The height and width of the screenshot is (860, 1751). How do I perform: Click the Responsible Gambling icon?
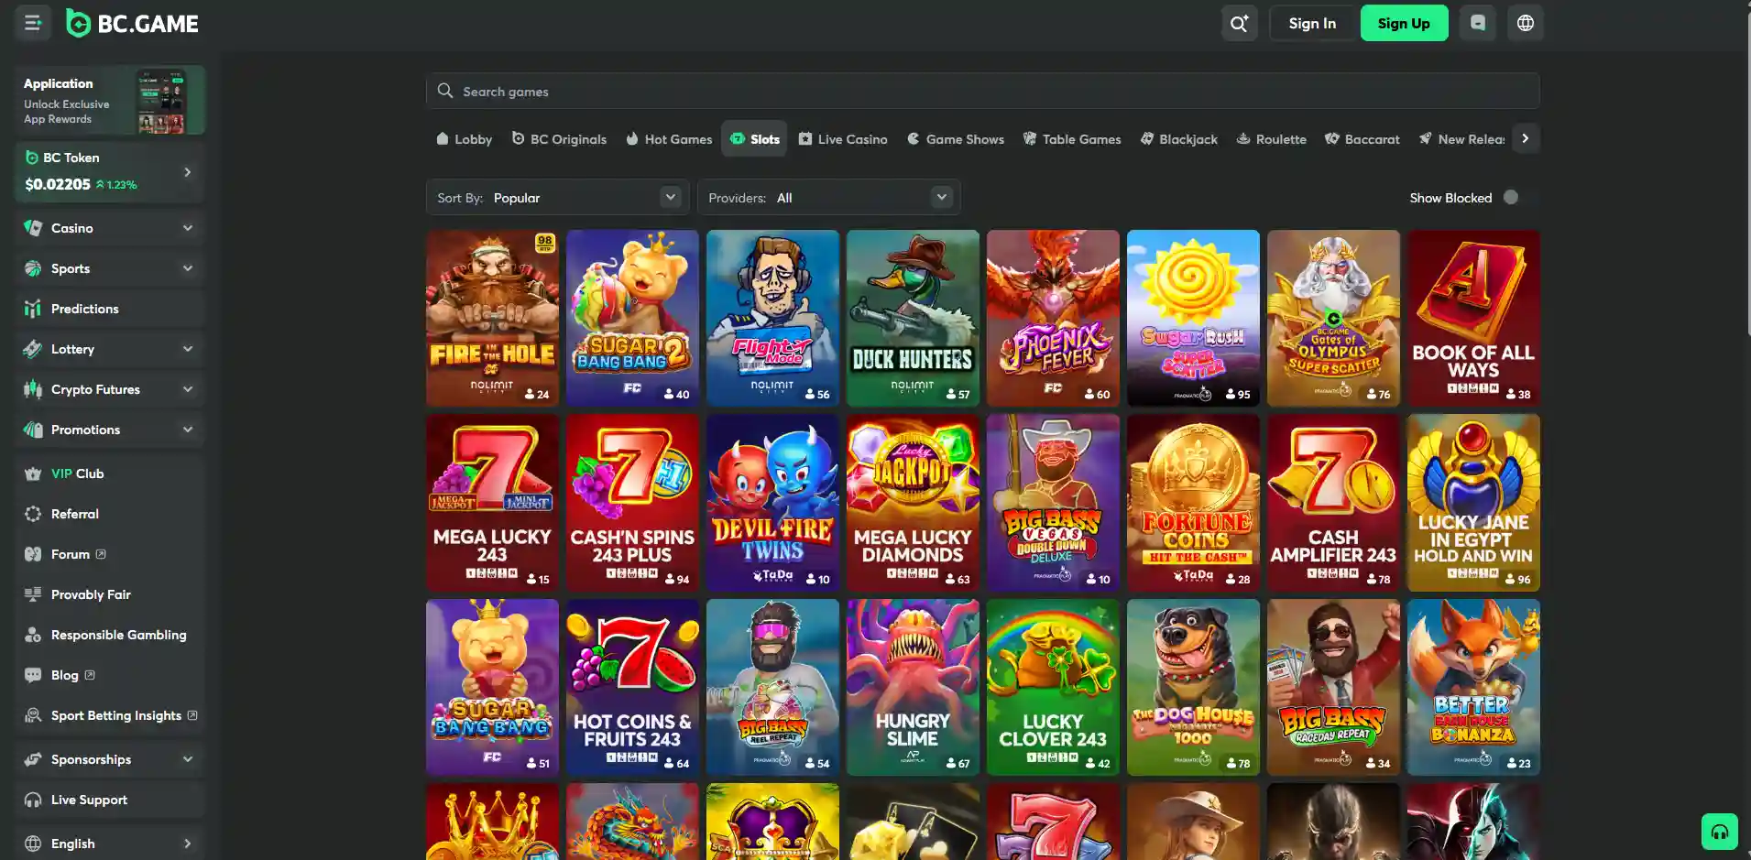point(33,635)
